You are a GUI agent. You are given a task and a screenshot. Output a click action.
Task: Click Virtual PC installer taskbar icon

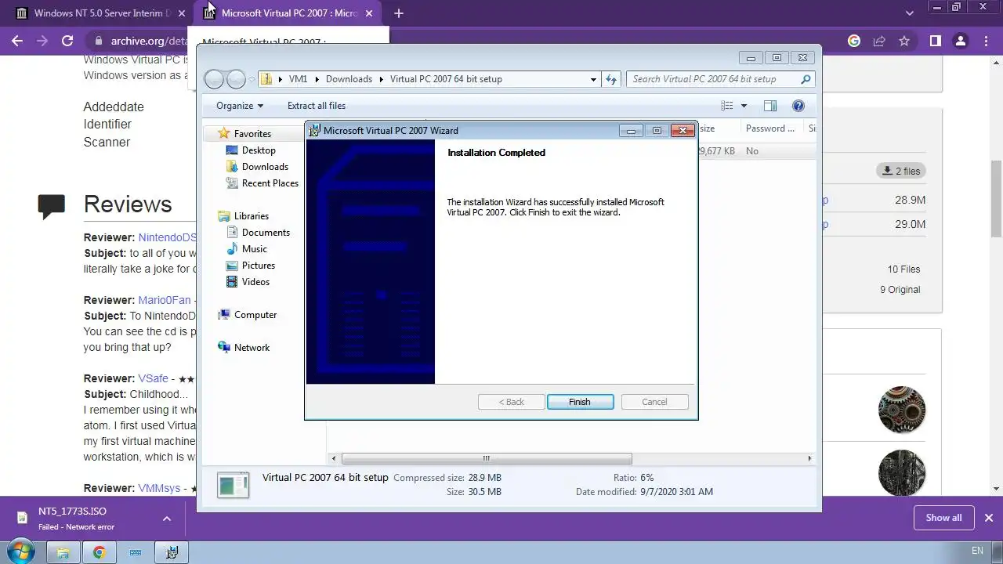point(172,552)
